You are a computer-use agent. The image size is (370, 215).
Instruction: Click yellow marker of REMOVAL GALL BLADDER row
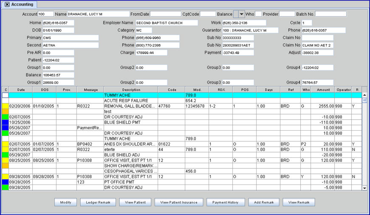coord(6,106)
